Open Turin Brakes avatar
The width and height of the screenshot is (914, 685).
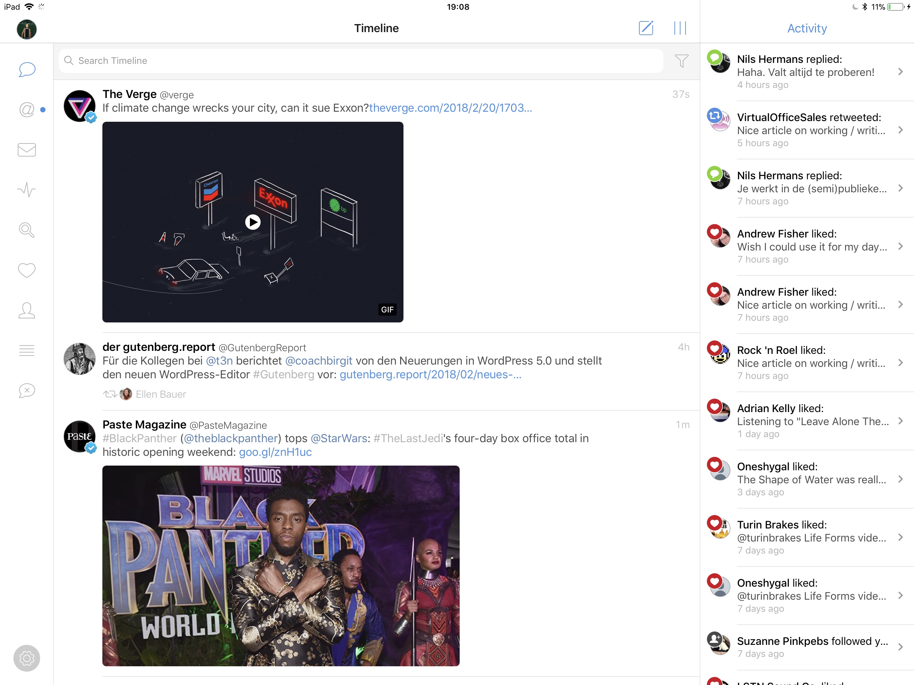(x=720, y=528)
